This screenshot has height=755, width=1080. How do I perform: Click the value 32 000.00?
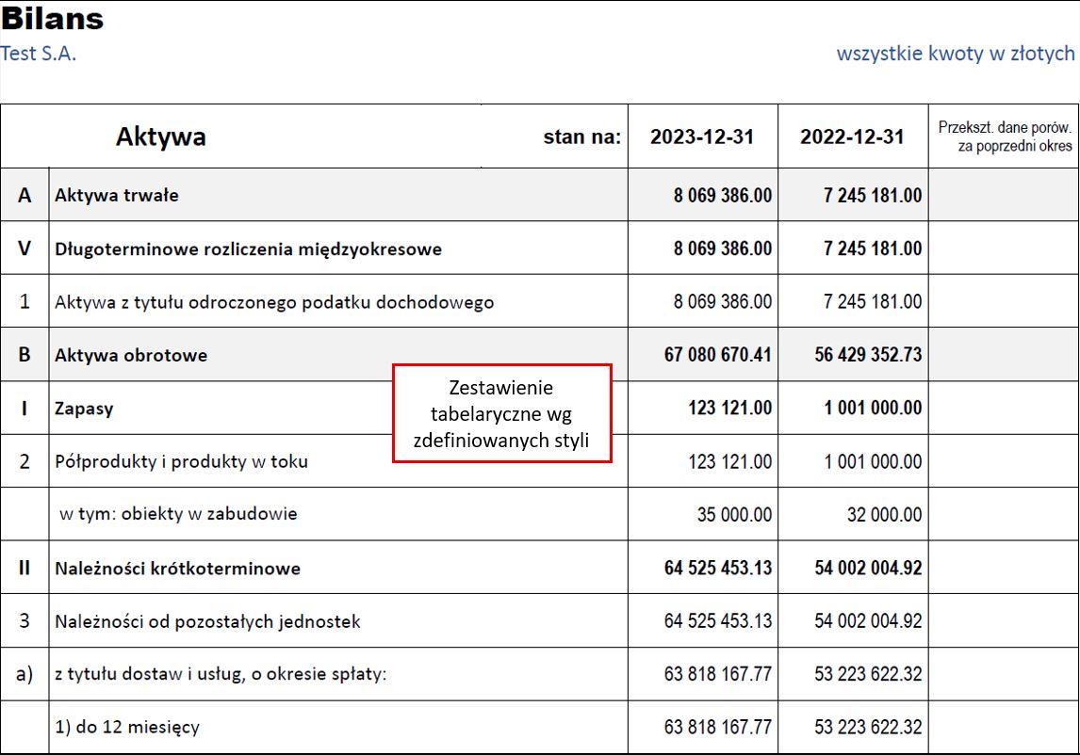[884, 515]
